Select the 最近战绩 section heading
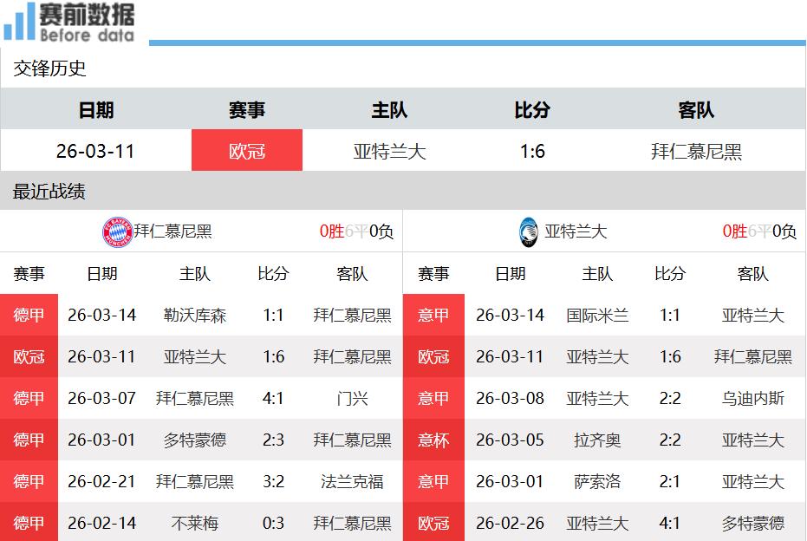Screen dimensions: 807x541 pyautogui.click(x=49, y=192)
